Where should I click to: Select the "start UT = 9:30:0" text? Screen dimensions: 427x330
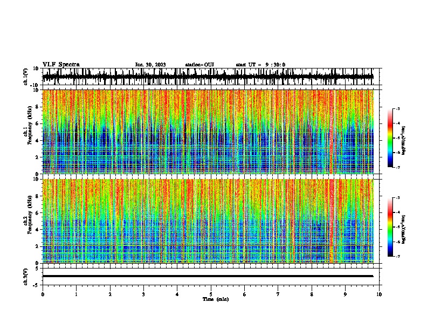point(260,65)
